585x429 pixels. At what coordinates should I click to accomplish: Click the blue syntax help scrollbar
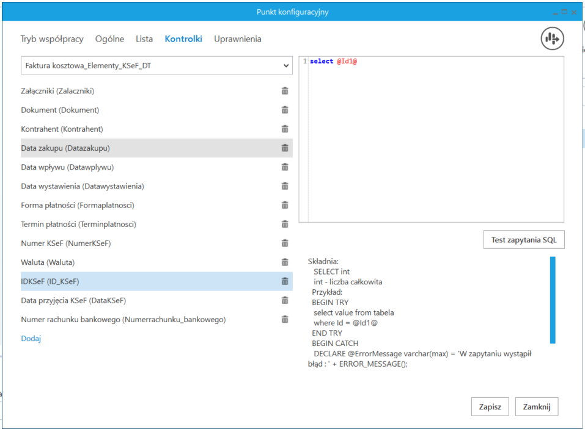(553, 300)
